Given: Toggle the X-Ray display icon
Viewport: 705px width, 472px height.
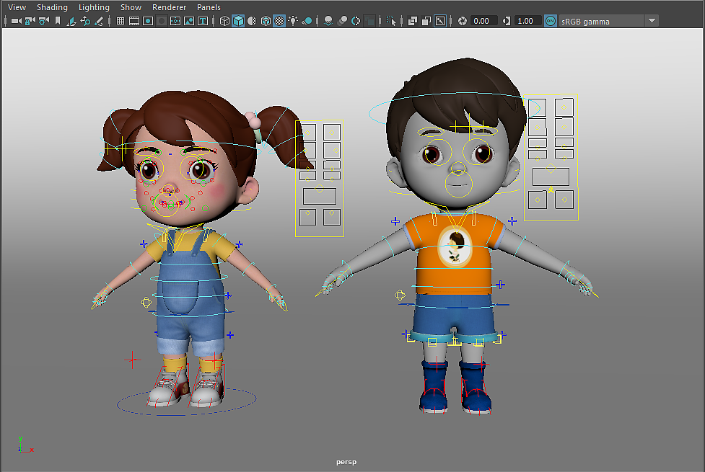Looking at the screenshot, I should coord(412,21).
